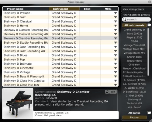The height and width of the screenshot is (122, 152).
Task: Open MIDI dropdown for Steinway D Classical row
Action: point(116,21)
